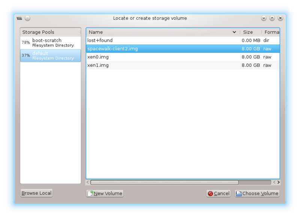
Task: Open the Browse Local file chooser
Action: click(36, 193)
